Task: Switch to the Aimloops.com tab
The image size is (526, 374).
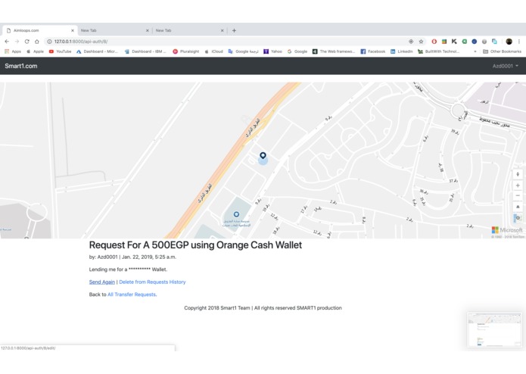Action: pyautogui.click(x=39, y=30)
